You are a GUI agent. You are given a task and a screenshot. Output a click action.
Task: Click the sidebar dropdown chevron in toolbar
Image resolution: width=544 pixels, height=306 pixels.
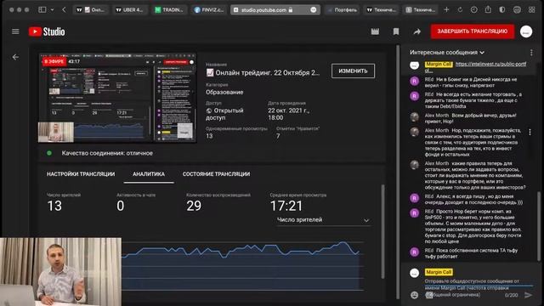click(52, 9)
